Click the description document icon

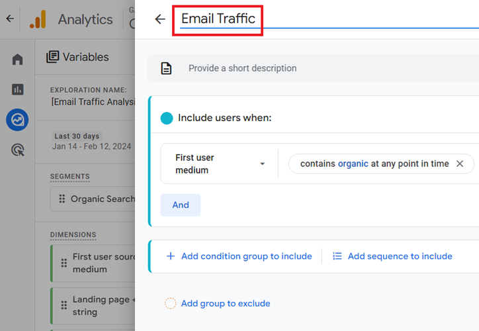click(x=166, y=68)
